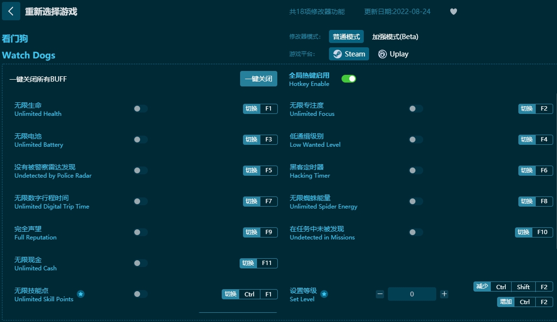Click the star icon beside Set Level

pos(324,294)
